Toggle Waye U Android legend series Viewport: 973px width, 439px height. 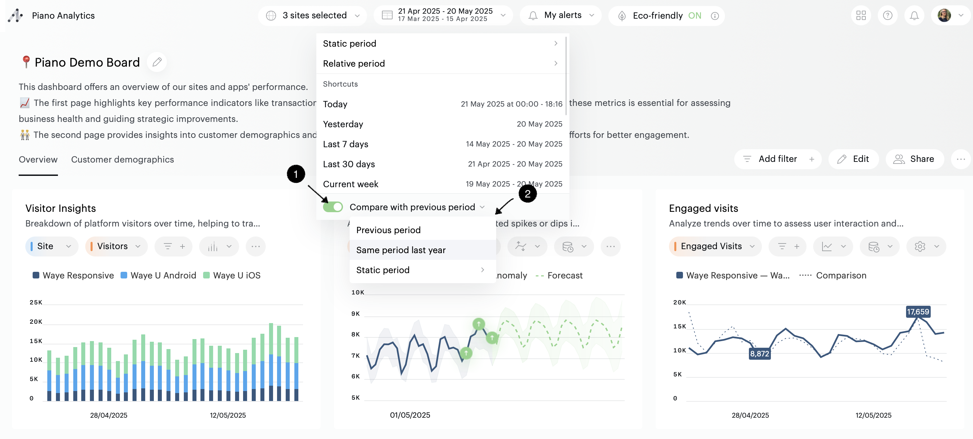(x=159, y=275)
